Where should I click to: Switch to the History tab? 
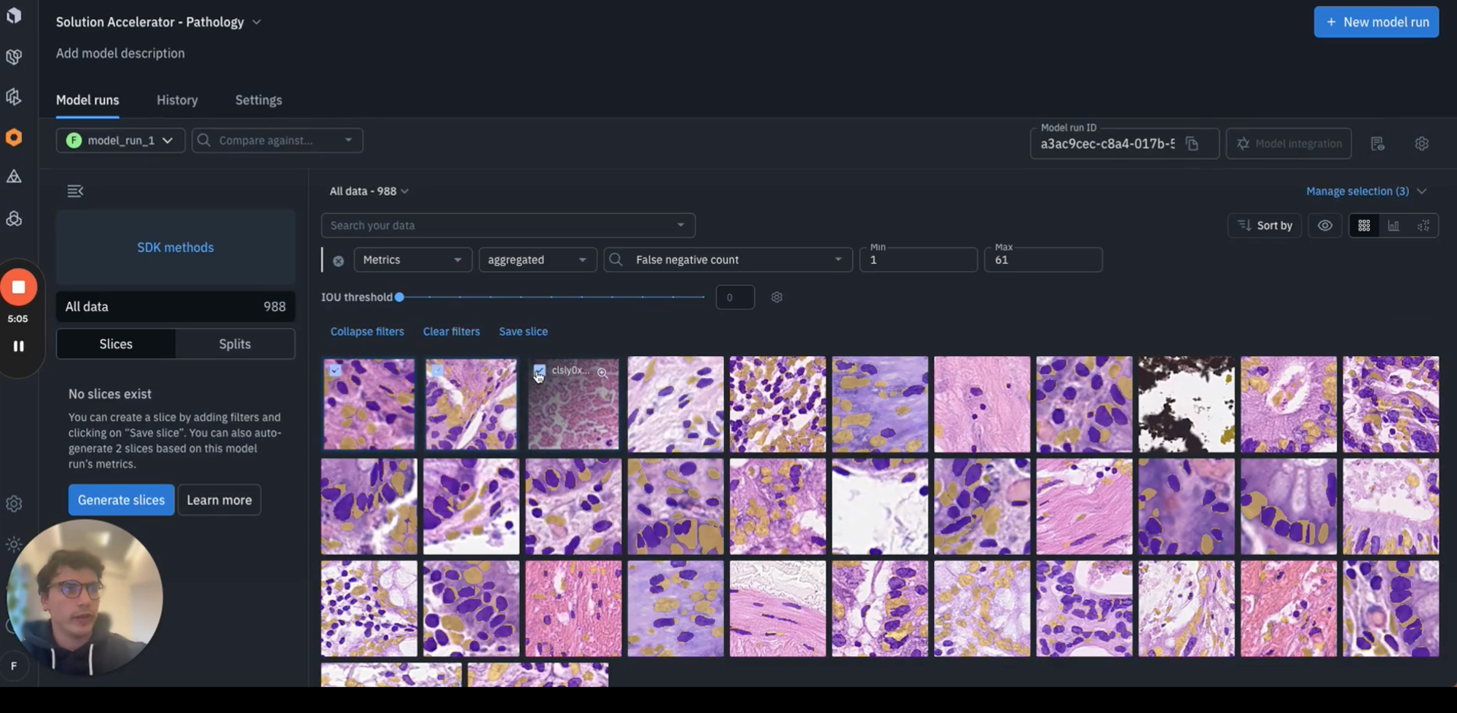177,100
